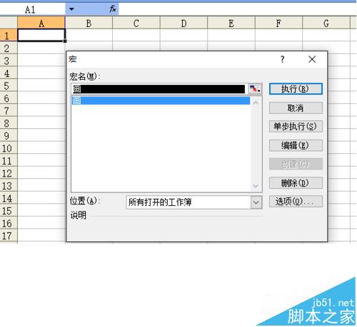Click the Select All corner box

click(9, 23)
